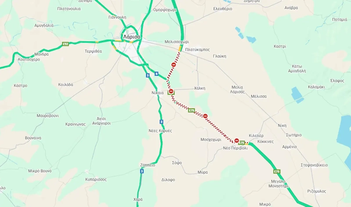This screenshot has width=351, height=207.
Task: Click the northernmost road closure icon below Μελισσοχώρι
Action: point(174,65)
